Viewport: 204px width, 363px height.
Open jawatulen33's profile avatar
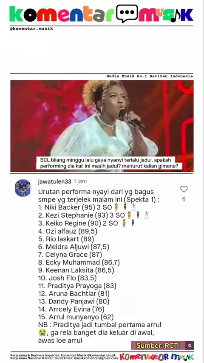[x=23, y=188]
